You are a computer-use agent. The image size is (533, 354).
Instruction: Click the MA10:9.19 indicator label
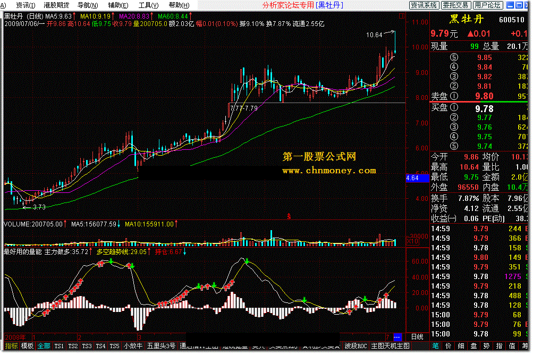pyautogui.click(x=95, y=16)
